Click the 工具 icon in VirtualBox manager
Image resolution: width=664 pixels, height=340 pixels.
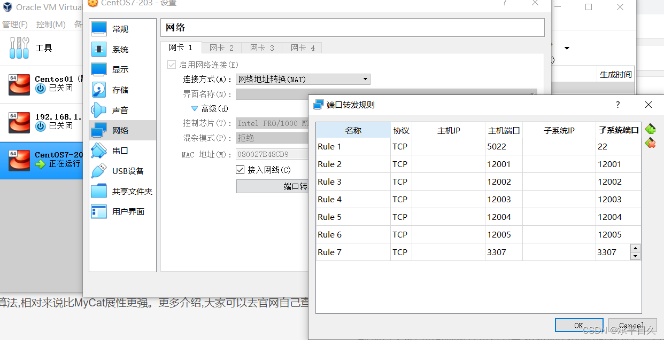pos(20,48)
